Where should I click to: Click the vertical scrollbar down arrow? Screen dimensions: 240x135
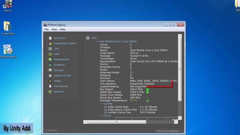click(180, 118)
